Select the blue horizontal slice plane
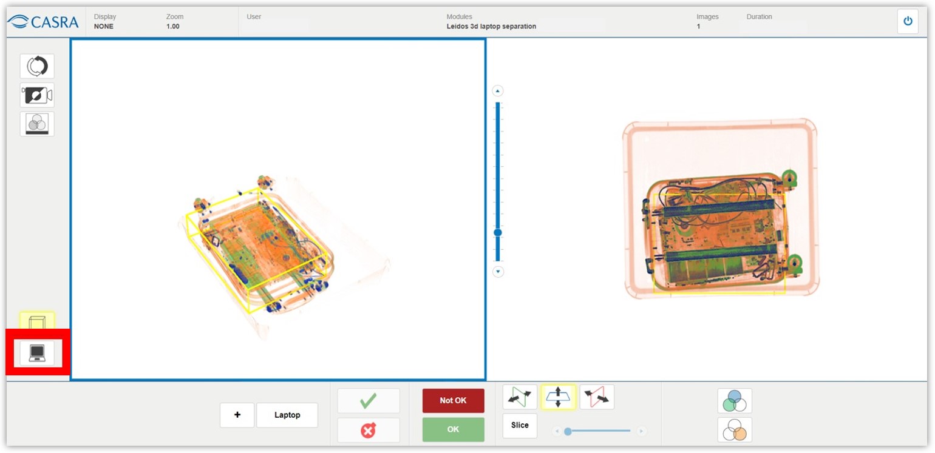Viewport: 935px width, 453px height. click(558, 397)
